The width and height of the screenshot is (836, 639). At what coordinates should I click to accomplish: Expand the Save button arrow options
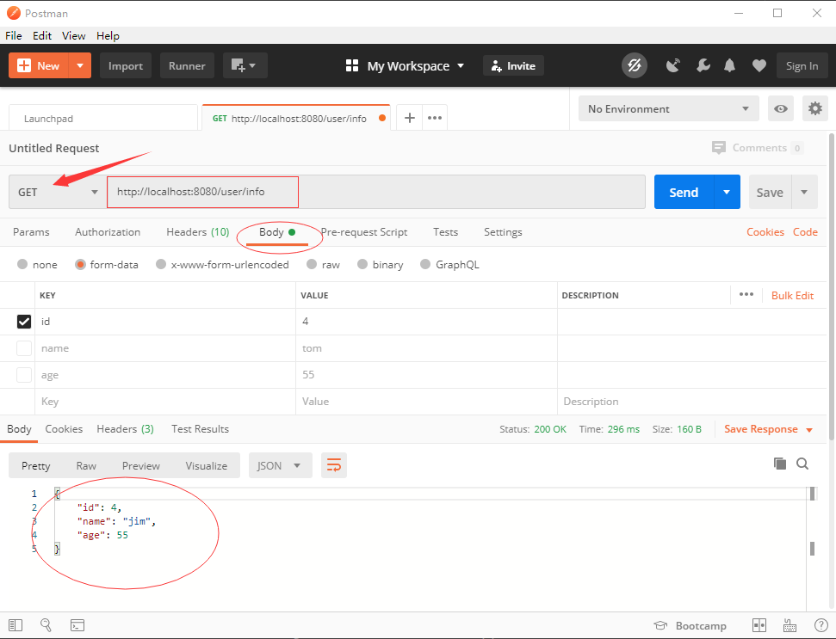click(x=804, y=192)
